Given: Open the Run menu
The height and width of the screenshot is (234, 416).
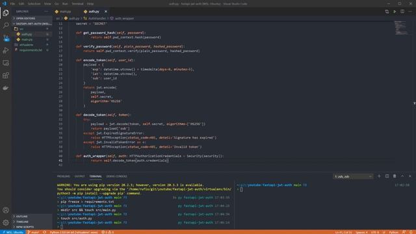Looking at the screenshot, I should pos(65,4).
